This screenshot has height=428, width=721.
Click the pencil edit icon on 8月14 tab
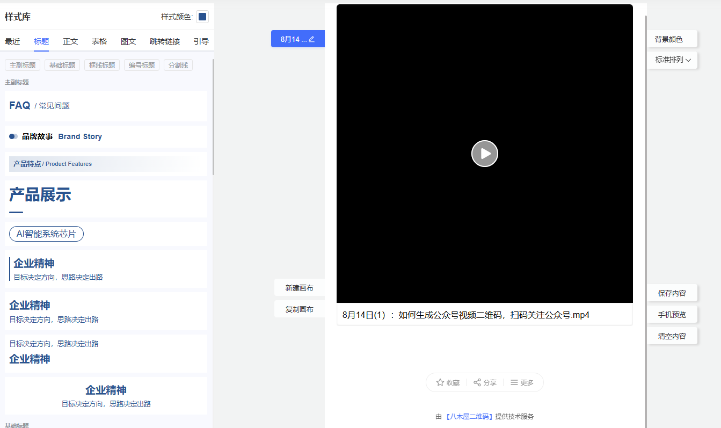(x=312, y=39)
